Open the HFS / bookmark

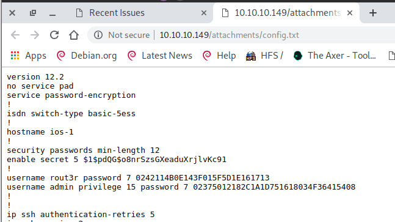264,56
